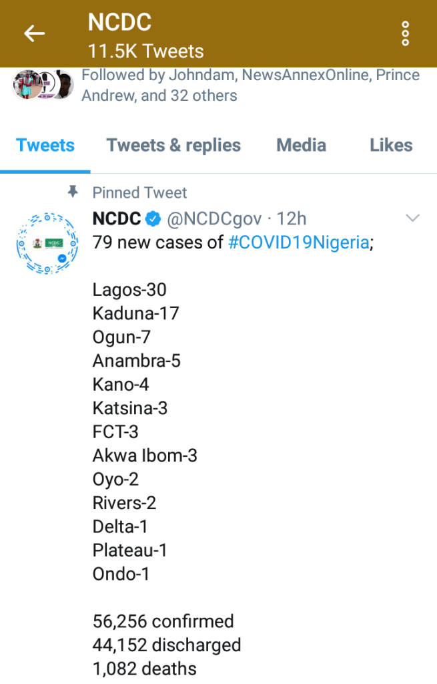437x684 pixels.
Task: Tap the pinned tweet pin icon
Action: tap(73, 192)
